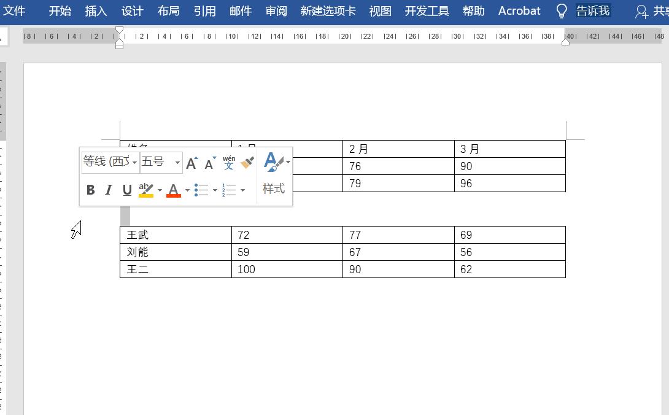Apply bullets to the selection

[x=202, y=190]
